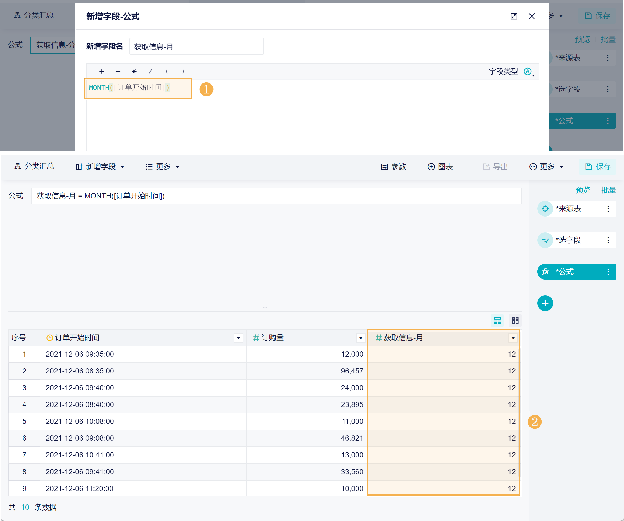Open 字段类型 type selector
The height and width of the screenshot is (521, 624).
[x=529, y=72]
